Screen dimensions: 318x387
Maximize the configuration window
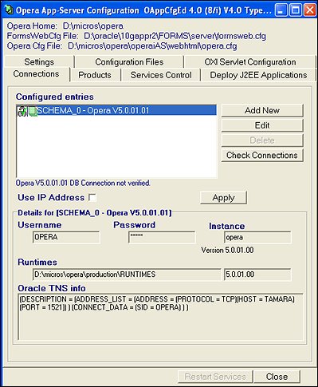[295, 10]
